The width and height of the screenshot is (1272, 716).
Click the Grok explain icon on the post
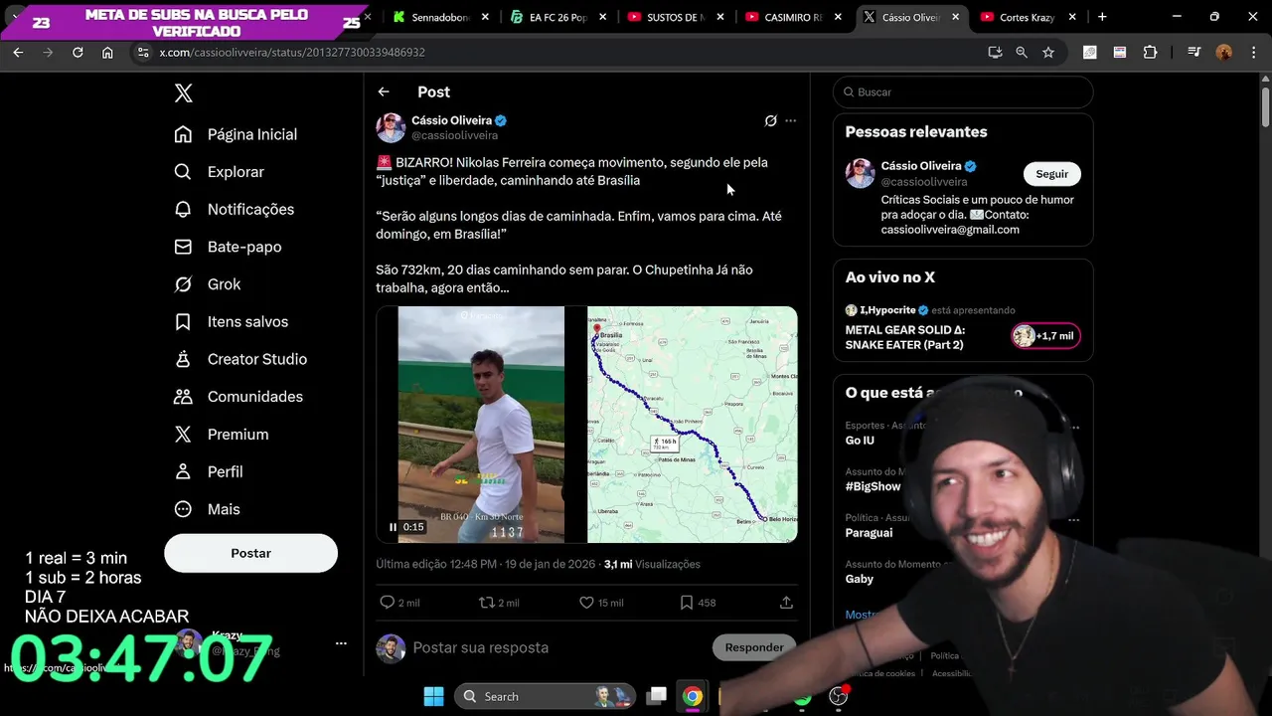point(770,120)
